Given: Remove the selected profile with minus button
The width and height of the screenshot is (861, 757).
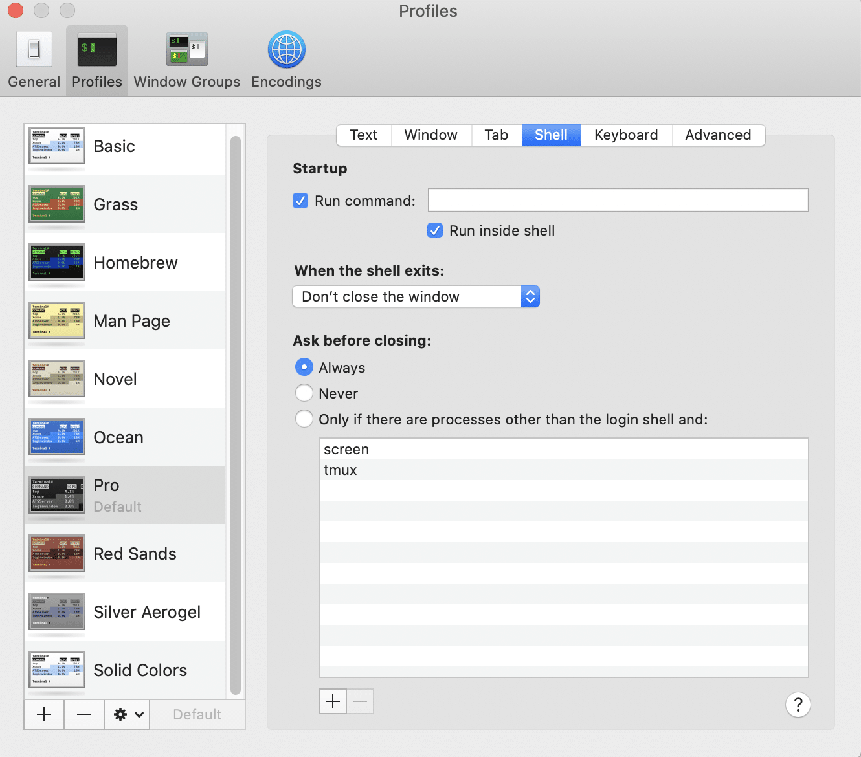Looking at the screenshot, I should click(x=84, y=714).
